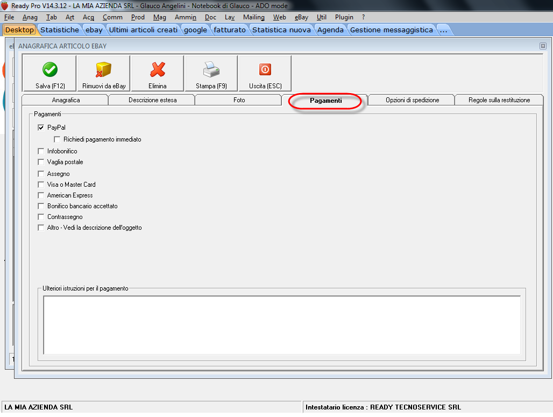Viewport: 553px width, 417px height.
Task: Click the ... more workspace tabs button
Action: coord(444,30)
